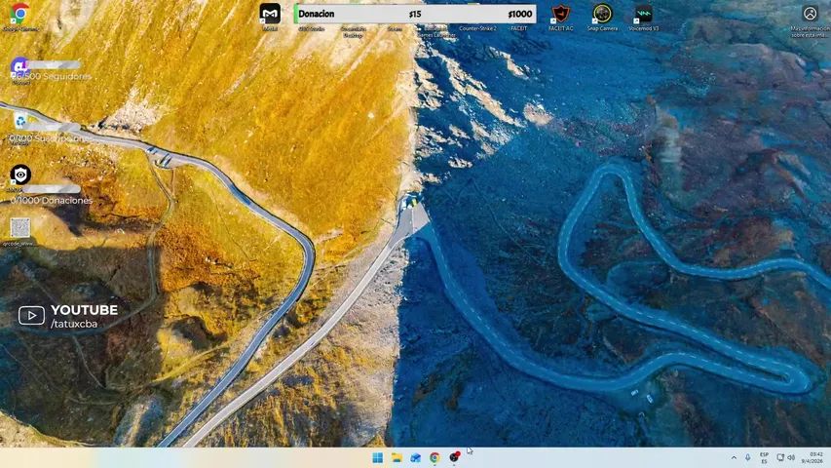Image resolution: width=831 pixels, height=468 pixels.
Task: Open the recording app with red dot in taskbar
Action: point(454,457)
